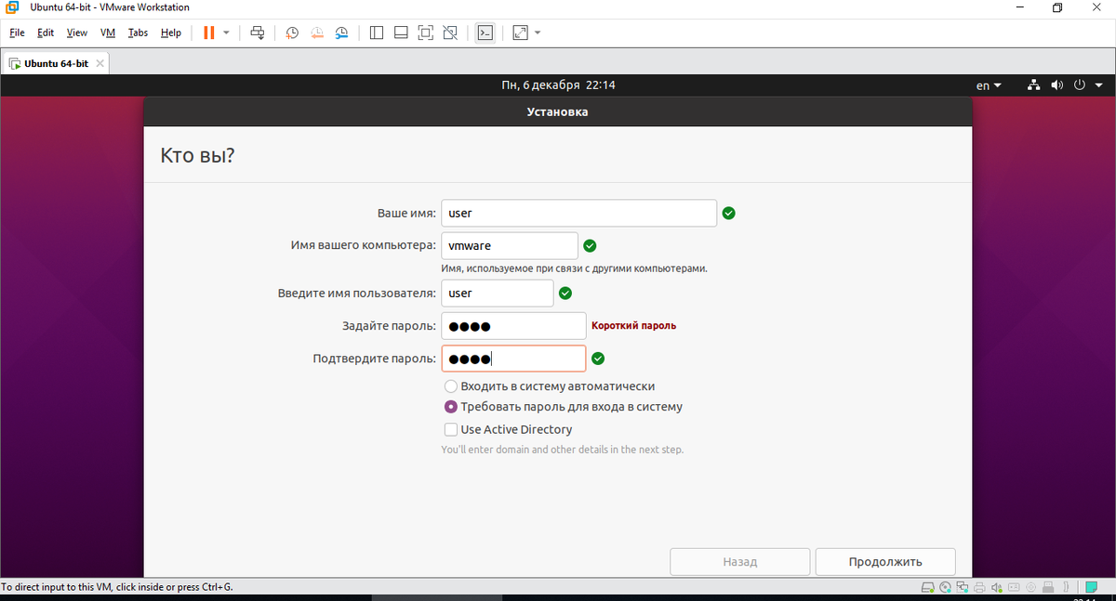
Task: Click the orange Suspend VM pause icon
Action: click(x=208, y=33)
